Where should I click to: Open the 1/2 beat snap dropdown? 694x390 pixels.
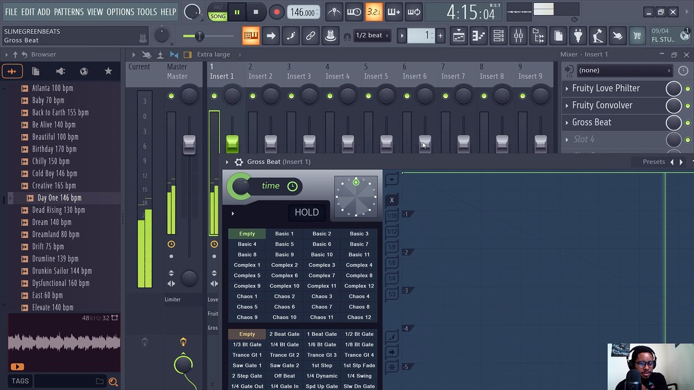[x=372, y=36]
